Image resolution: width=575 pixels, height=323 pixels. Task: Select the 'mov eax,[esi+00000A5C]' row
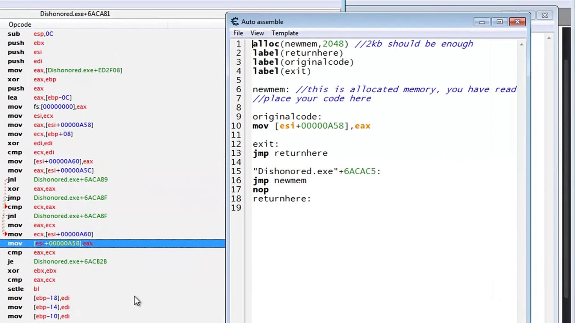click(x=113, y=170)
